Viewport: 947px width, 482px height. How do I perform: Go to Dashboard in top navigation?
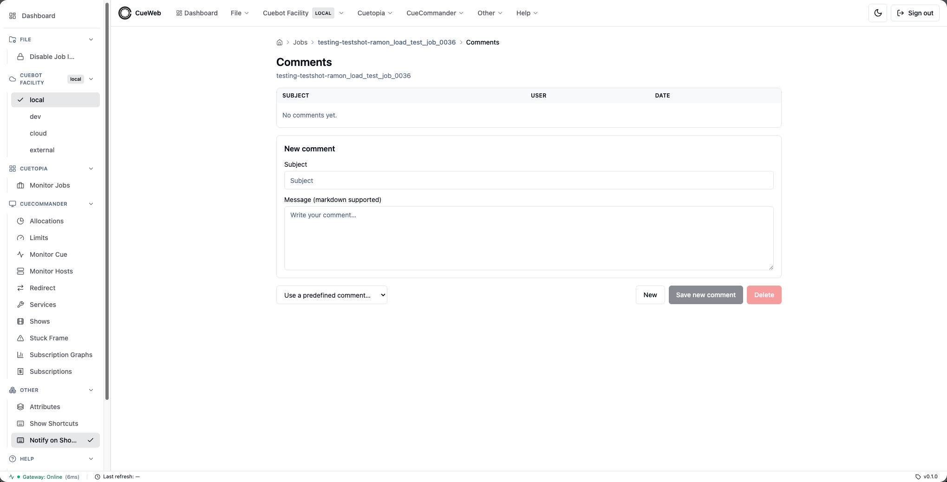197,13
